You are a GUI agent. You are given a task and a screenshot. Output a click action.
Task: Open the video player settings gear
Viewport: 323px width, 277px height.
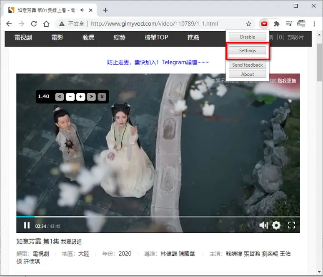point(276,225)
